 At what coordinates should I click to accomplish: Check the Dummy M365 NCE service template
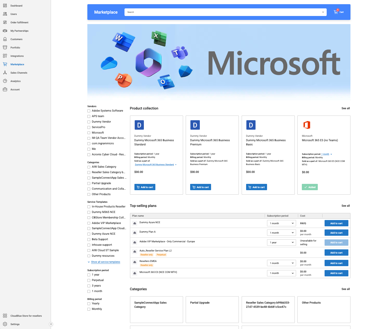click(89, 212)
